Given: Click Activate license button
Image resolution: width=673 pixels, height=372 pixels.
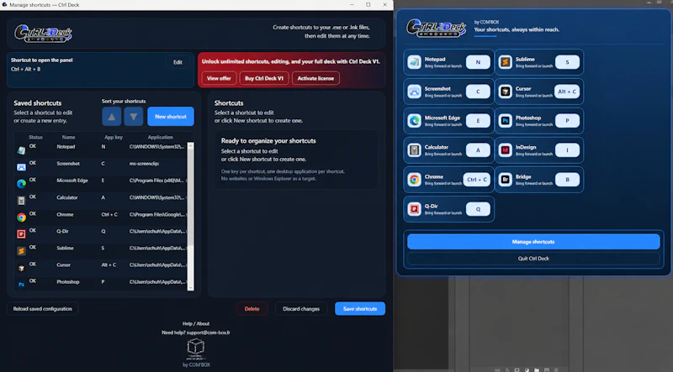Looking at the screenshot, I should [315, 78].
